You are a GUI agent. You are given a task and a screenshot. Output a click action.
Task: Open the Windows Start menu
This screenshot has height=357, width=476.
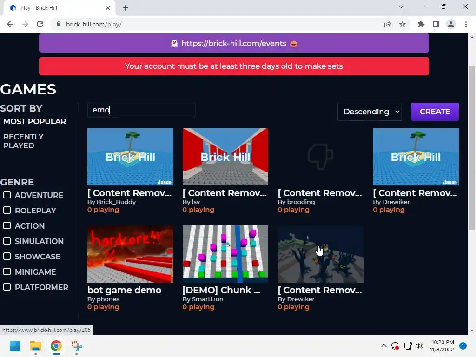point(15,346)
